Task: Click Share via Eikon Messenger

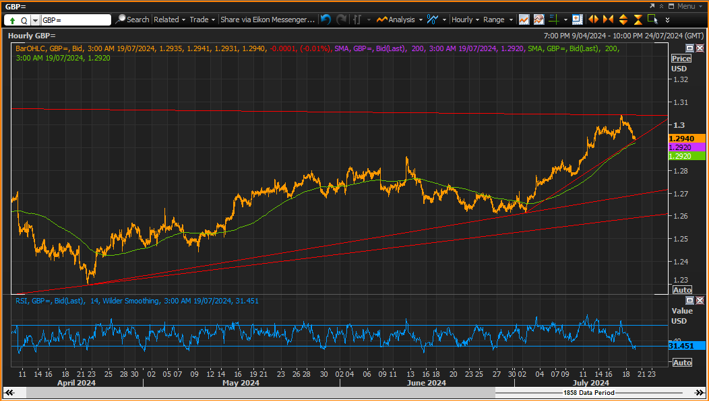Action: [x=268, y=20]
